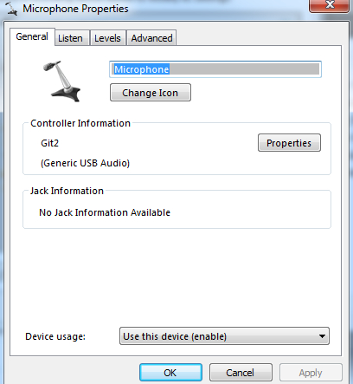The width and height of the screenshot is (353, 384).
Task: Click the '(Generic USB Audio)' label
Action: [x=85, y=163]
